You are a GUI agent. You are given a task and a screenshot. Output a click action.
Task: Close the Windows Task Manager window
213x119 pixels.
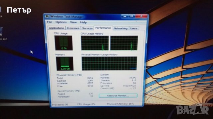(141, 16)
